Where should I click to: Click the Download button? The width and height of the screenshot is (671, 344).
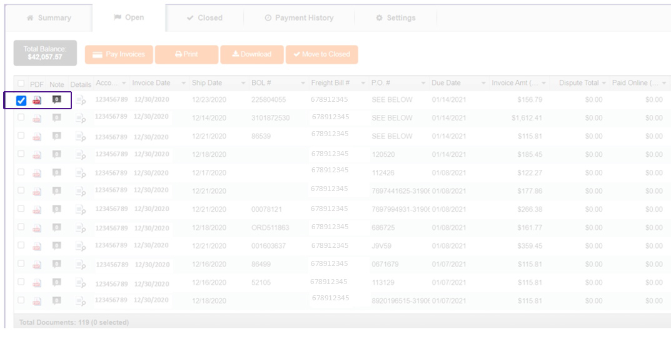coord(252,55)
